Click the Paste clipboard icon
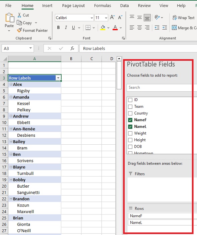Screen dimensions: 197x235 10,18
